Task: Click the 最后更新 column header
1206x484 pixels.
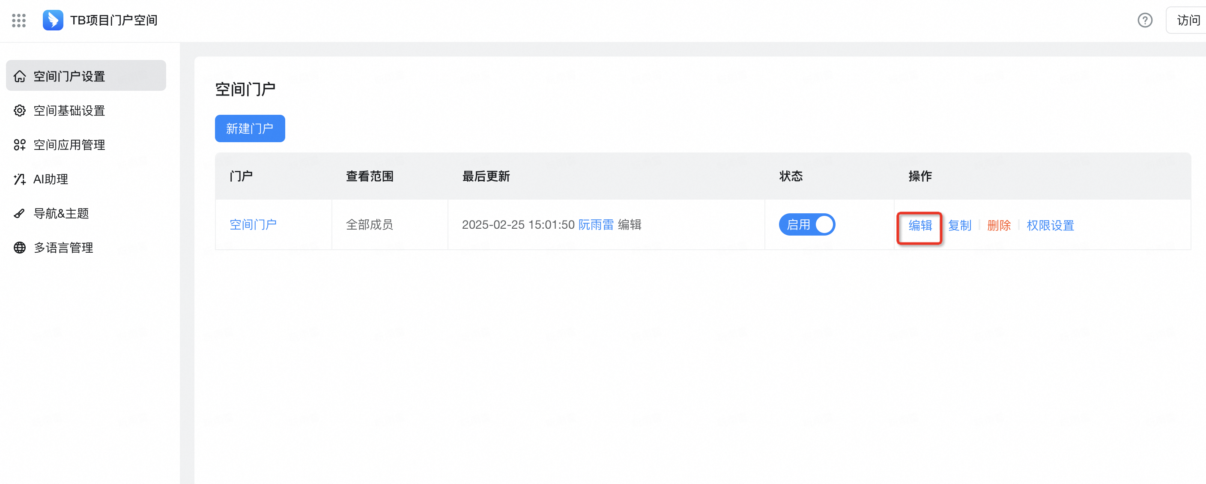Action: tap(486, 176)
